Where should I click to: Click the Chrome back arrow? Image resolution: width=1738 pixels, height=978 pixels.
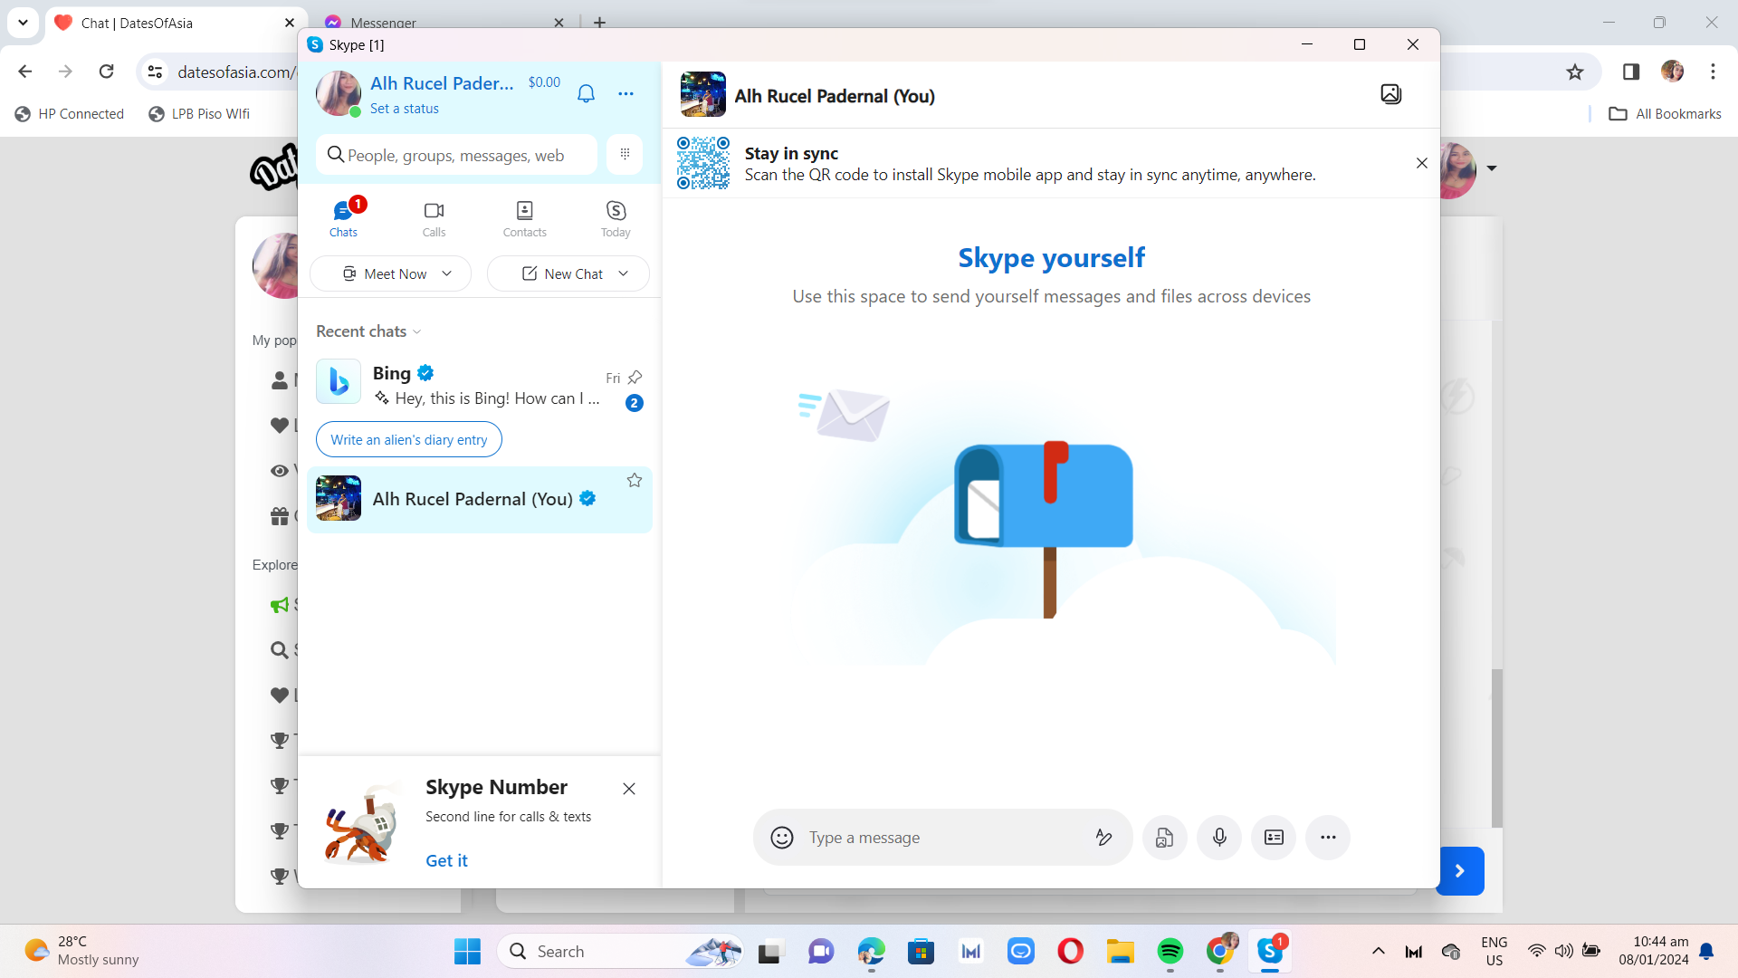tap(24, 72)
